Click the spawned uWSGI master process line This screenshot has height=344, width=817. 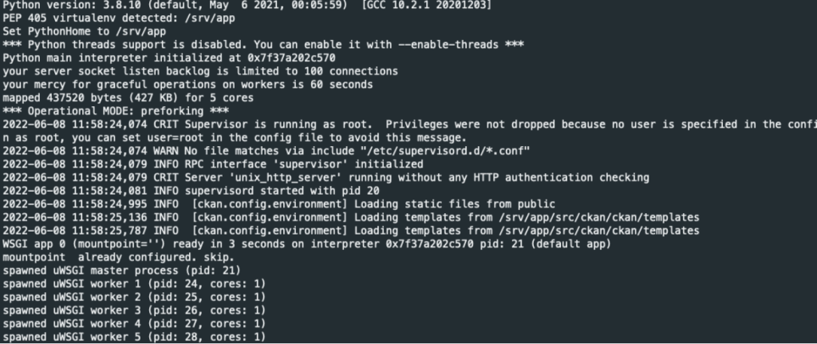(x=122, y=271)
